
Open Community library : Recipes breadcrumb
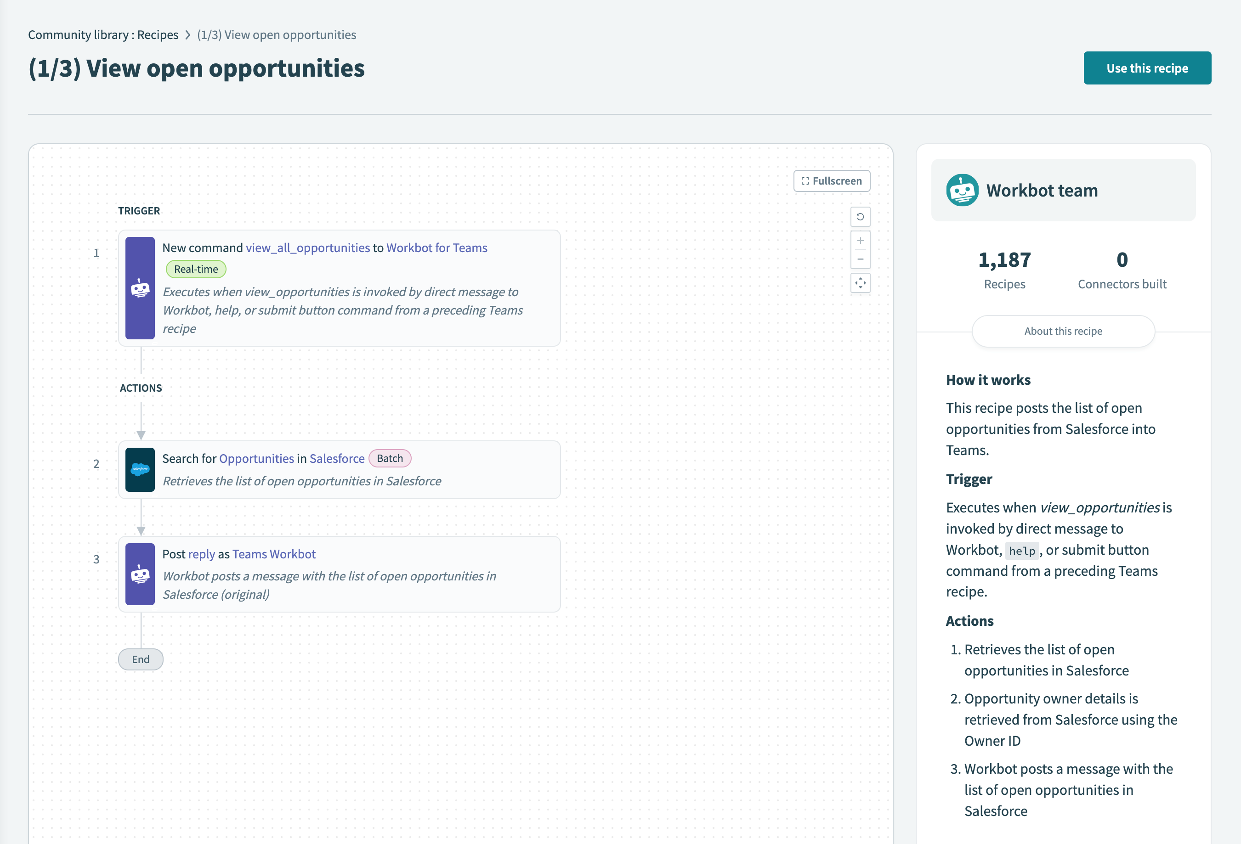pos(103,35)
